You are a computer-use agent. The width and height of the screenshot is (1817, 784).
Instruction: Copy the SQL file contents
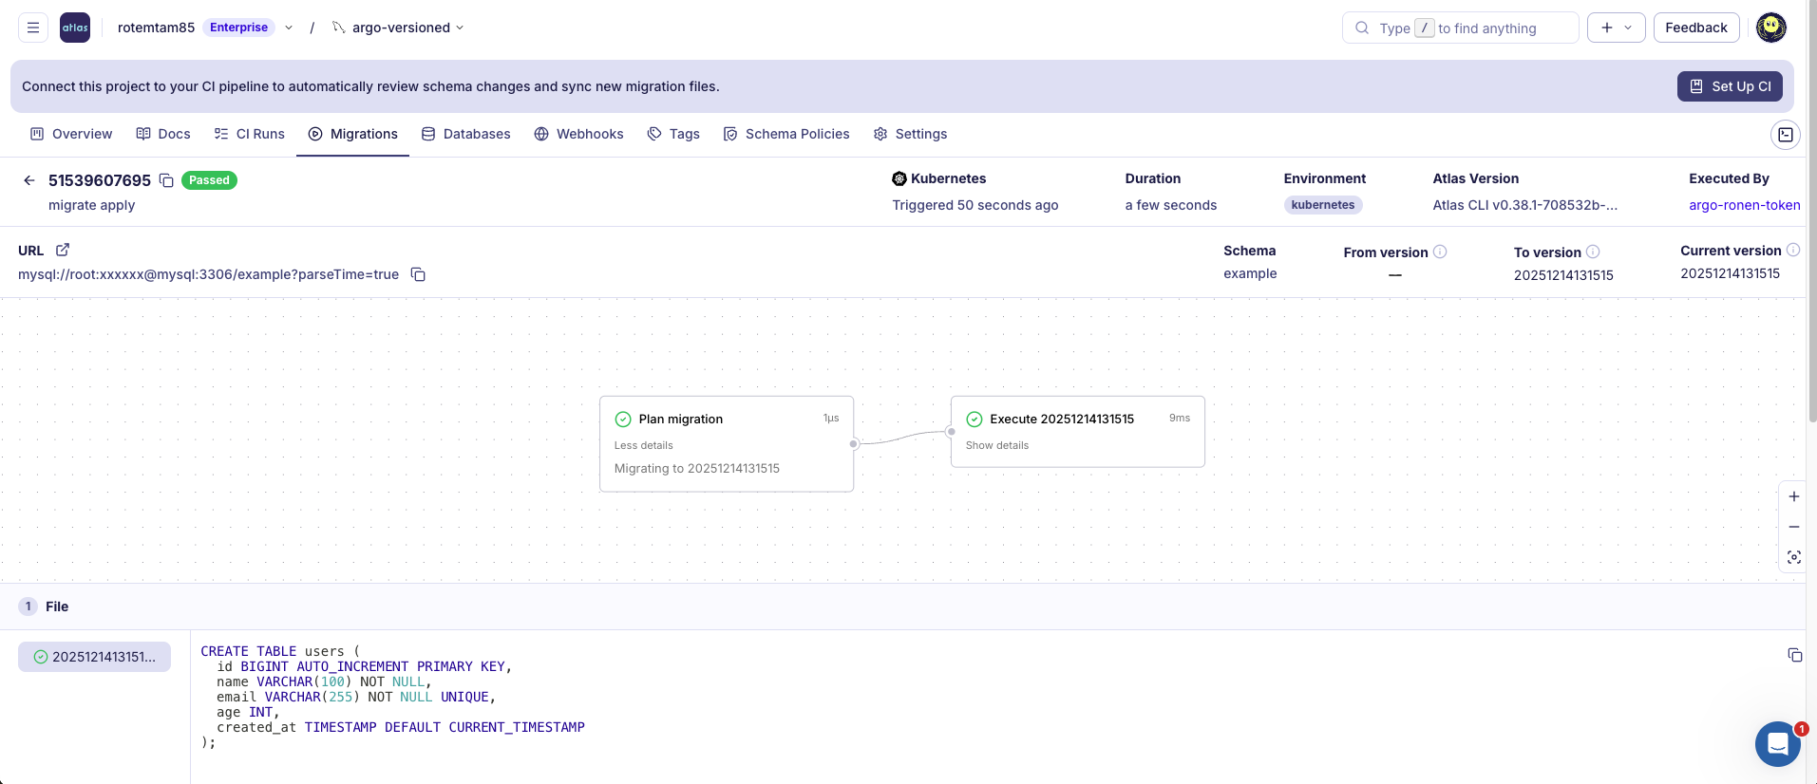point(1794,655)
